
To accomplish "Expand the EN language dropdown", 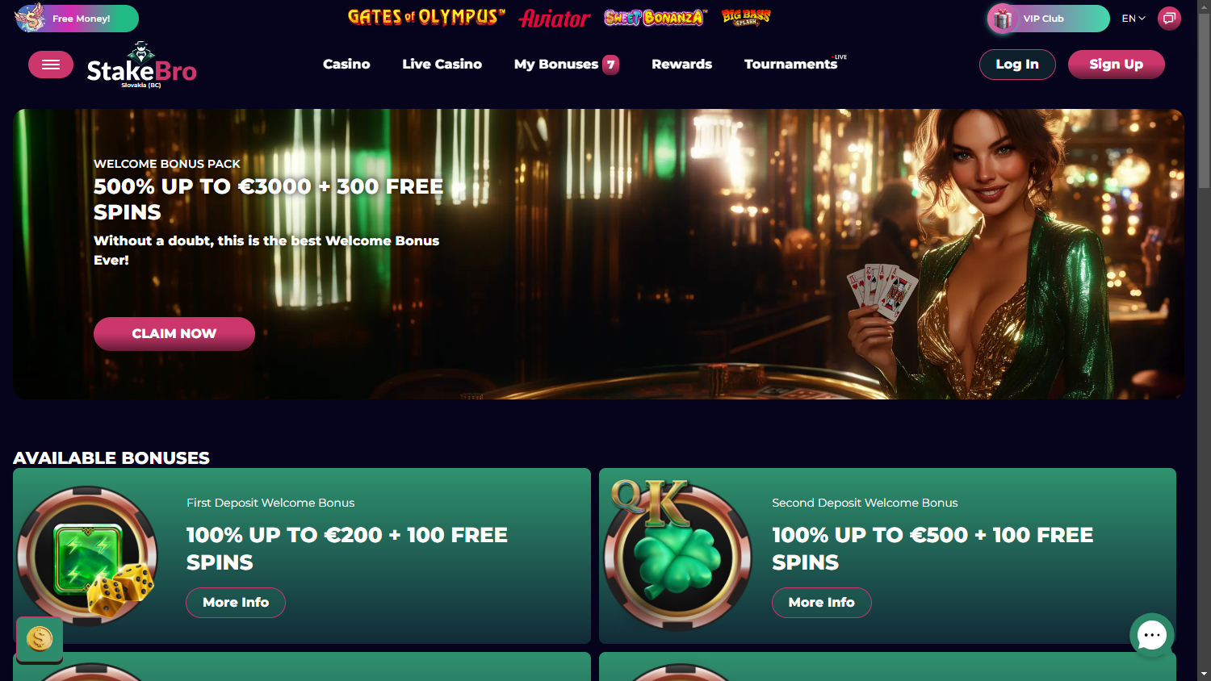I will (x=1133, y=18).
